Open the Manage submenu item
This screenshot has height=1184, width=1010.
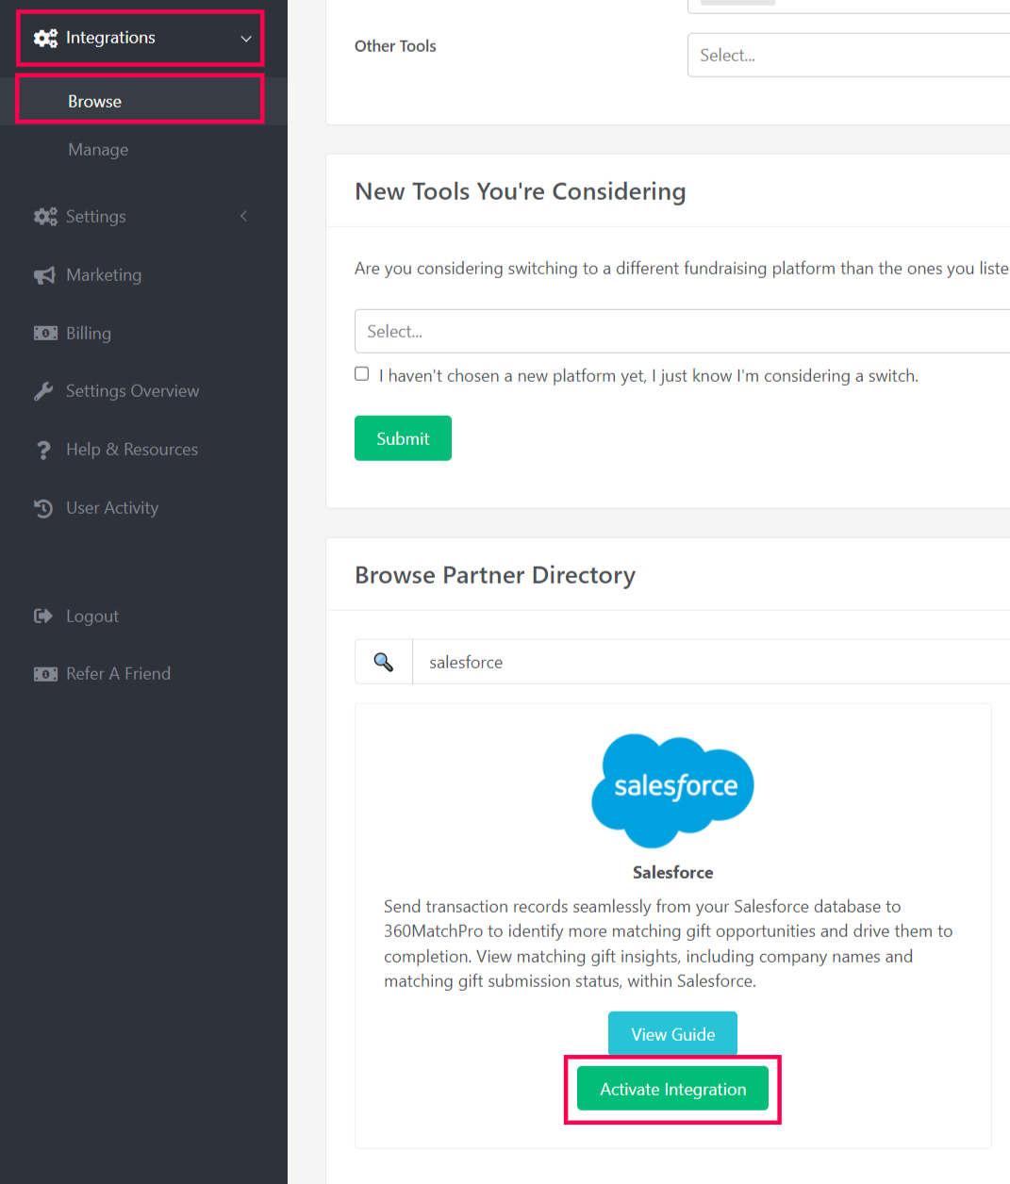tap(98, 150)
